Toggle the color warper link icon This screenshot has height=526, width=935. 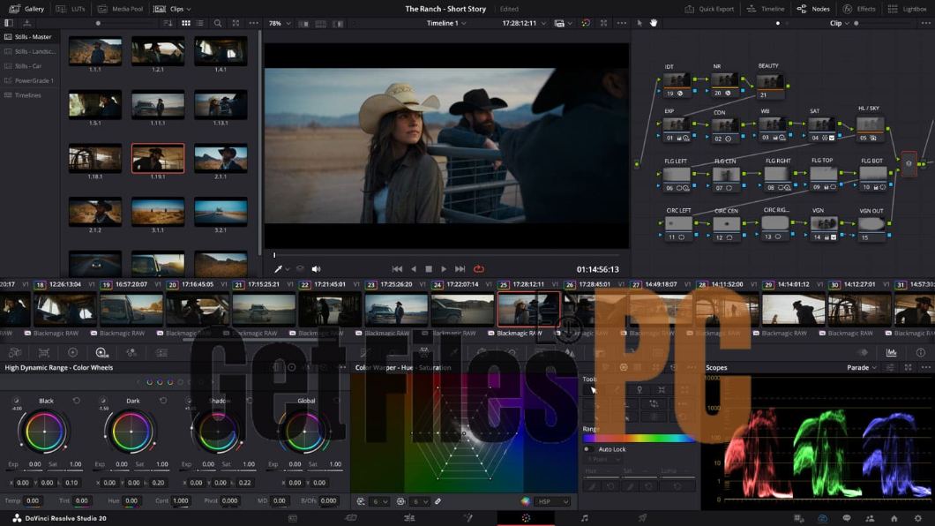(x=438, y=501)
